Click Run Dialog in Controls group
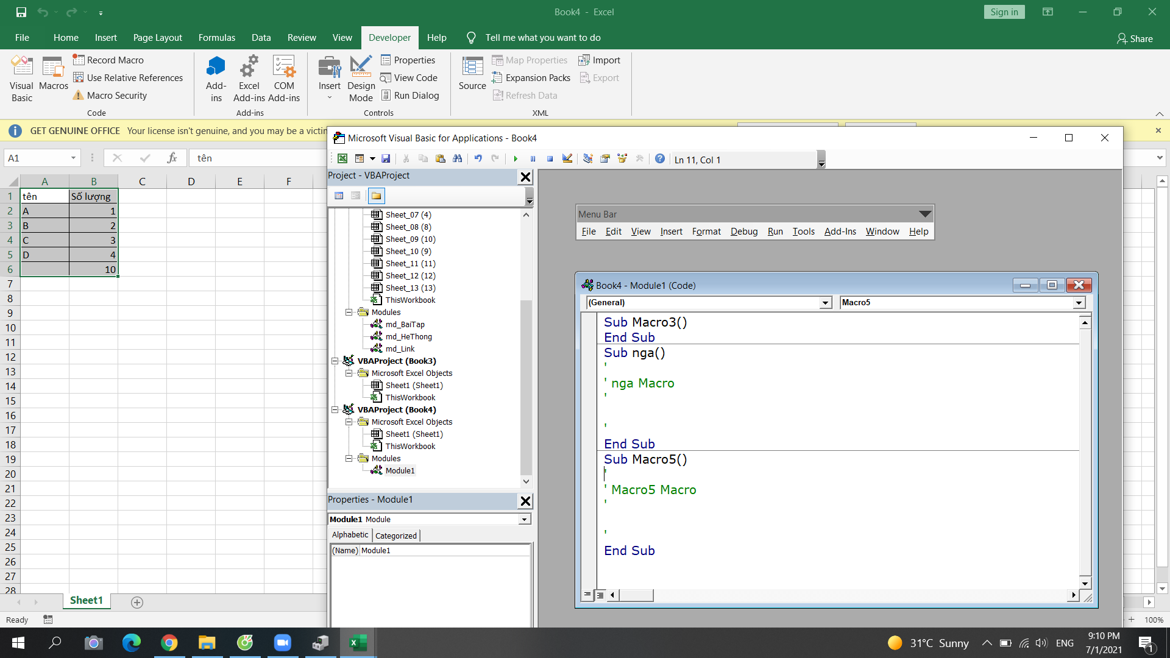The width and height of the screenshot is (1170, 658). tap(409, 95)
